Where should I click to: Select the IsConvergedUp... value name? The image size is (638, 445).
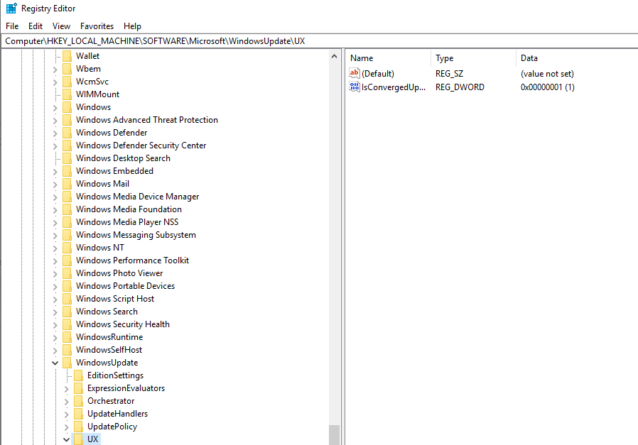pyautogui.click(x=394, y=87)
